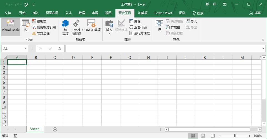
Task: Start 录制宏 (Record Macro)
Action: [39, 21]
